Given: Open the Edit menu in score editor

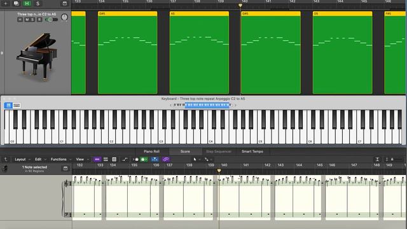Looking at the screenshot, I should 40,159.
